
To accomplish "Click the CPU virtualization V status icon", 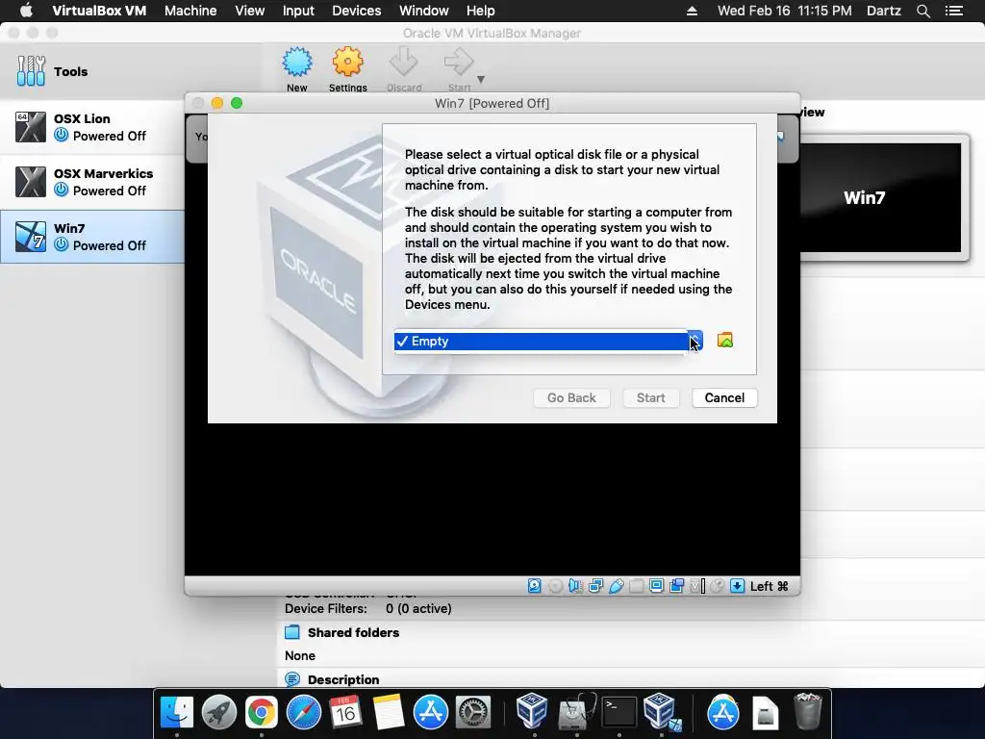I will pyautogui.click(x=697, y=586).
